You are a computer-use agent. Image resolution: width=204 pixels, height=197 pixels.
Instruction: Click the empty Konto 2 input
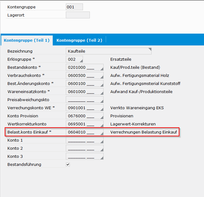point(85,148)
